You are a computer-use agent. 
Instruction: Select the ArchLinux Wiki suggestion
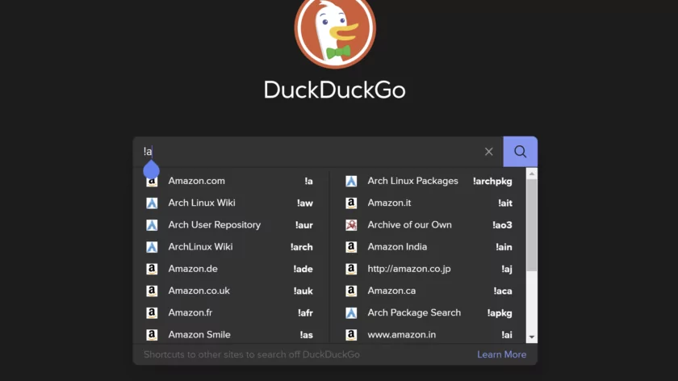pos(229,247)
